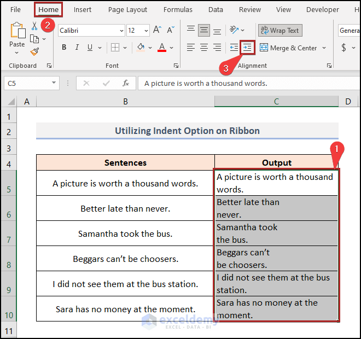The width and height of the screenshot is (361, 339).
Task: Click the Increase Indent icon
Action: click(x=247, y=48)
